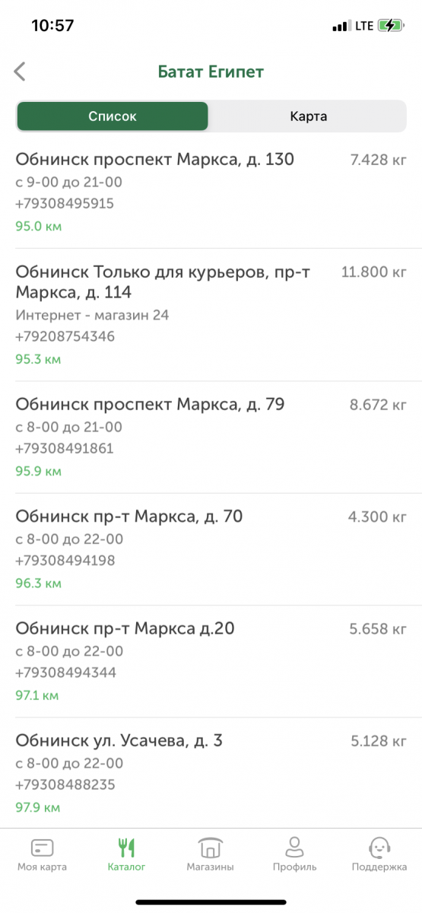422x913 pixels.
Task: Open the Моя карта card icon
Action: click(42, 848)
